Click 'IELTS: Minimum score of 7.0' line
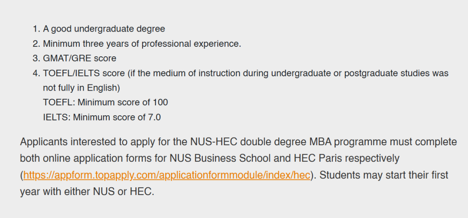468x218 pixels. coord(102,117)
